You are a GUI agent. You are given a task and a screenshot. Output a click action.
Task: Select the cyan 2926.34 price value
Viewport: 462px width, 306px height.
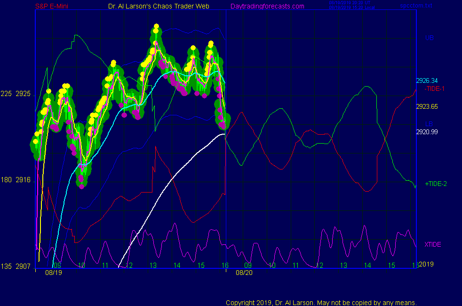[x=427, y=81]
